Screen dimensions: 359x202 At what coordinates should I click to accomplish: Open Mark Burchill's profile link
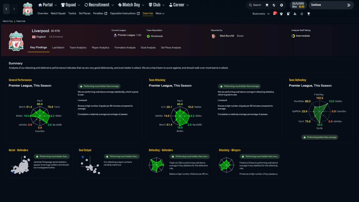[x=227, y=36]
